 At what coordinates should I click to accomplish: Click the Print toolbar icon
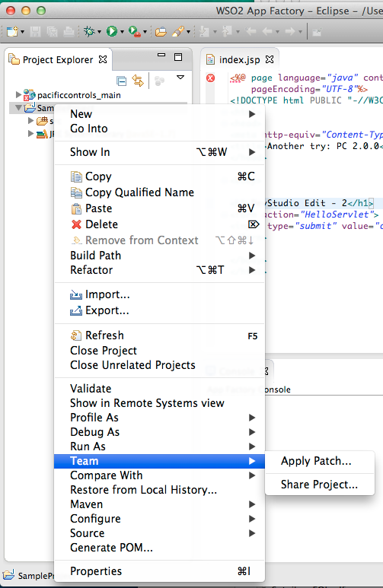click(x=69, y=31)
